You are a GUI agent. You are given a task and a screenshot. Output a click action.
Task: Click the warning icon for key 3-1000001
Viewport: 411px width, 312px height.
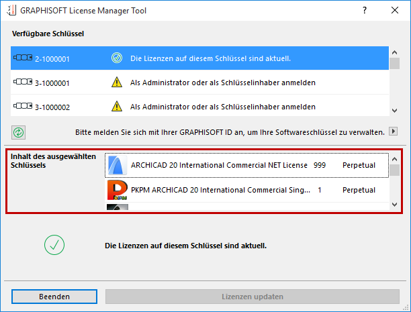coord(117,83)
